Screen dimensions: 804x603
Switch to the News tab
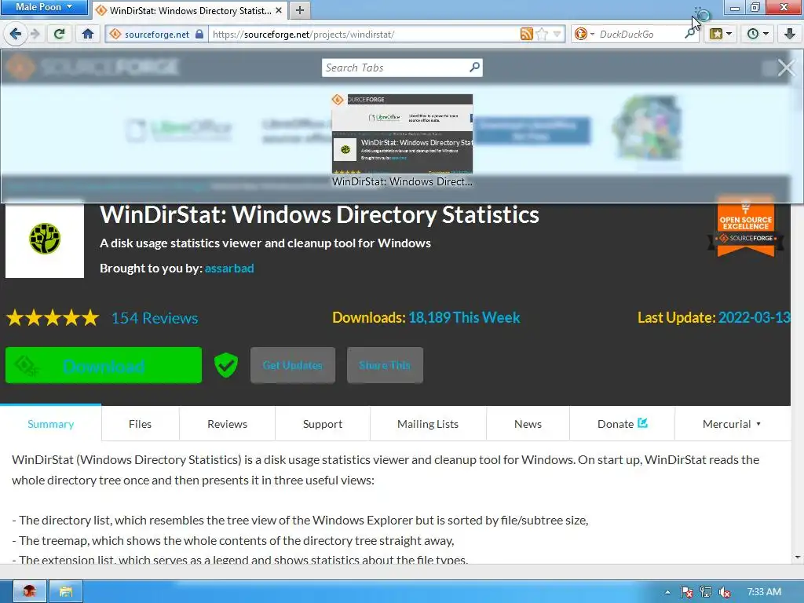click(528, 424)
